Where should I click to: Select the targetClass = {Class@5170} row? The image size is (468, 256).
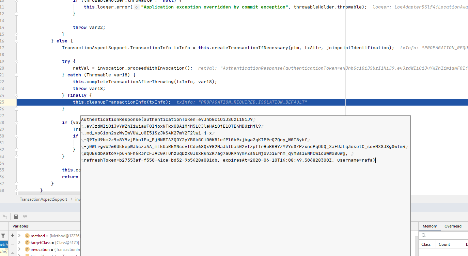(x=49, y=243)
